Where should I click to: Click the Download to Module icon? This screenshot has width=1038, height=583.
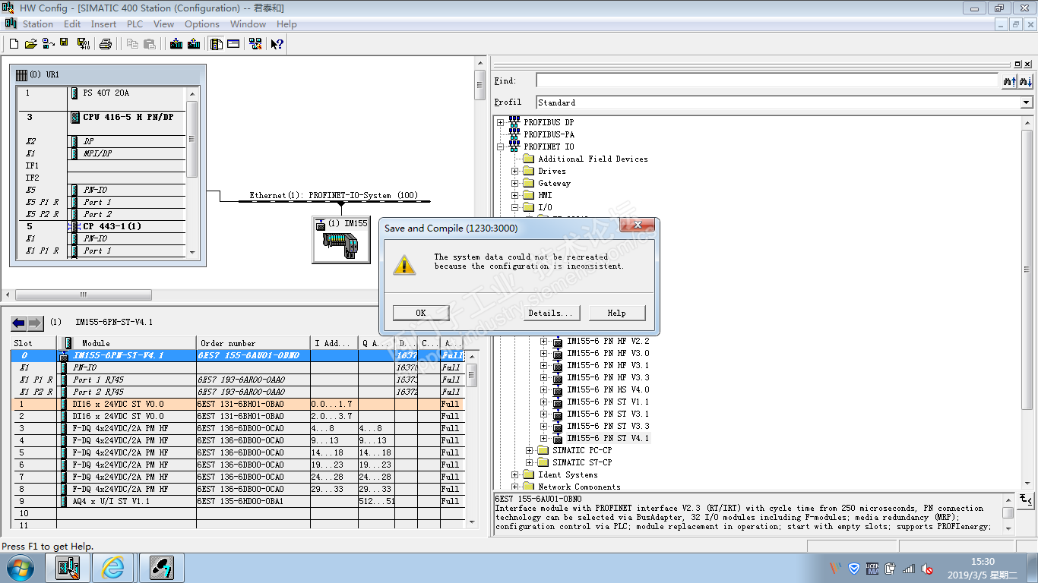point(176,44)
